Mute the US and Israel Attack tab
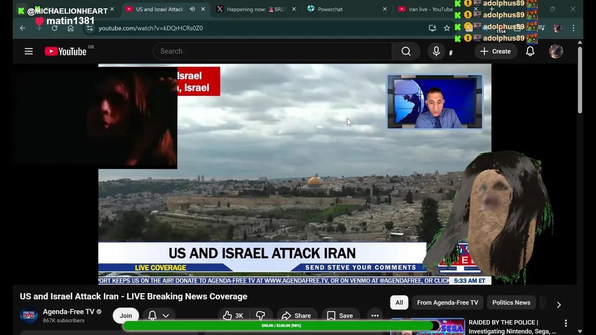Viewport: 596px width, 335px height. click(192, 9)
